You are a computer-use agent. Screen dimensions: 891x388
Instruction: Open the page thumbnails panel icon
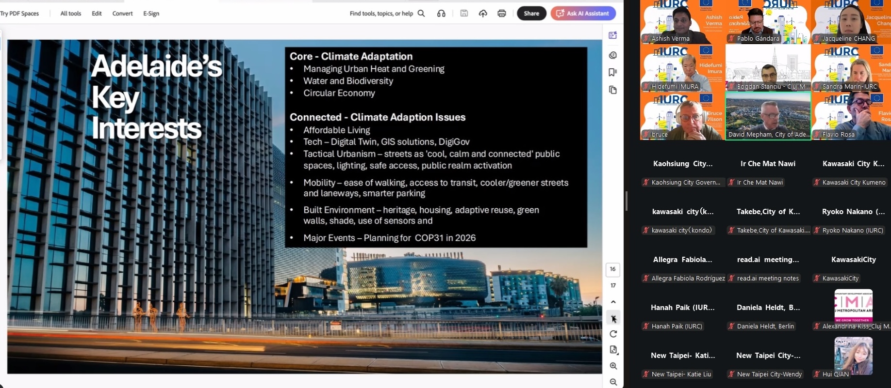pyautogui.click(x=613, y=90)
